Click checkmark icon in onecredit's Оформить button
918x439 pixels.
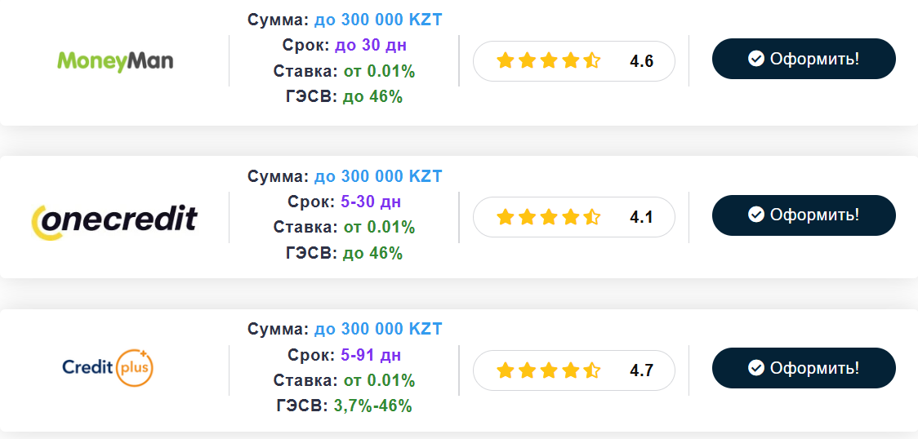click(x=756, y=215)
